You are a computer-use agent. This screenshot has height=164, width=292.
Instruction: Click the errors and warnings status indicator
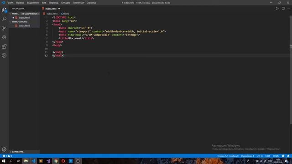pyautogui.click(x=7, y=156)
